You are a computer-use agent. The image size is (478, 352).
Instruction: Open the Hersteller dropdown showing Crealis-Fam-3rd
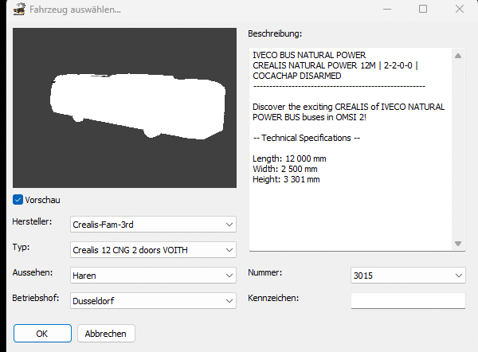tap(153, 225)
